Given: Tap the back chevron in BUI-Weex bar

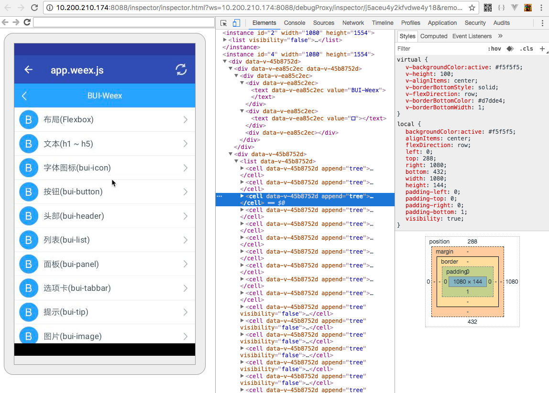Looking at the screenshot, I should pos(24,96).
